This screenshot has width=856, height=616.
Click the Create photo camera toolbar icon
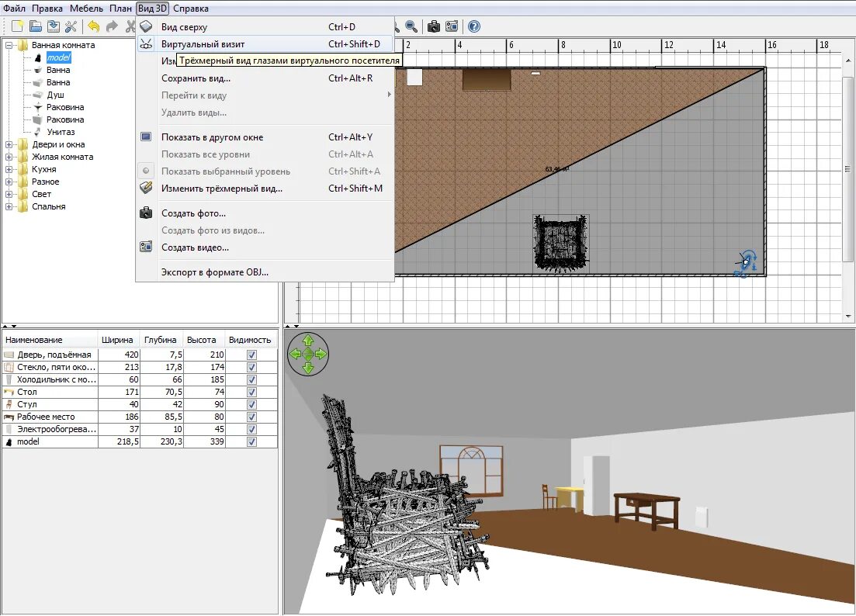[434, 26]
